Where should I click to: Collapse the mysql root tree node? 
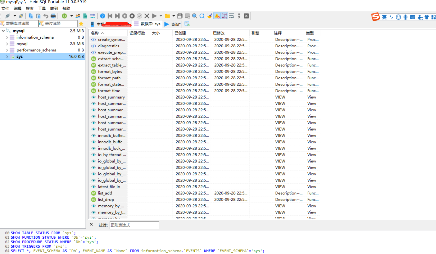pyautogui.click(x=3, y=31)
